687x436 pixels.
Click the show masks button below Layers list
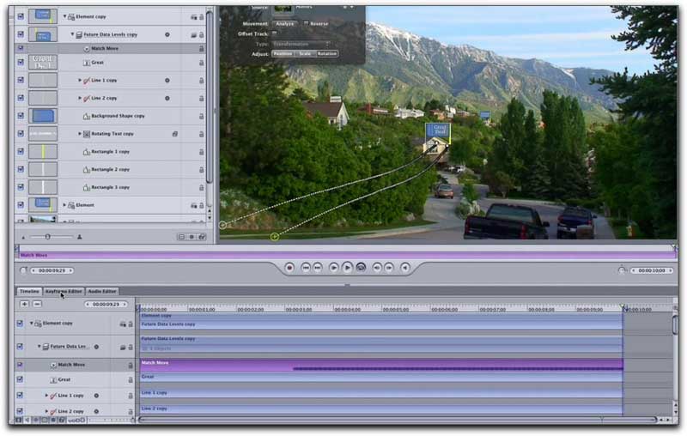coord(181,237)
